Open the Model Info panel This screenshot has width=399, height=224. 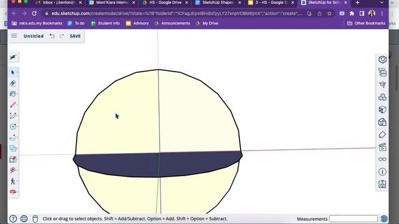tap(382, 172)
